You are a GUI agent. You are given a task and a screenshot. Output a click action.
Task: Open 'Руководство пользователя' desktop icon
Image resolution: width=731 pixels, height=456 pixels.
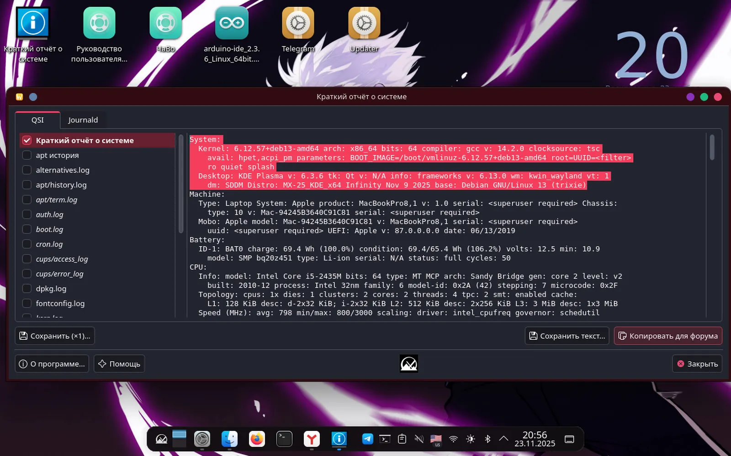click(x=99, y=35)
